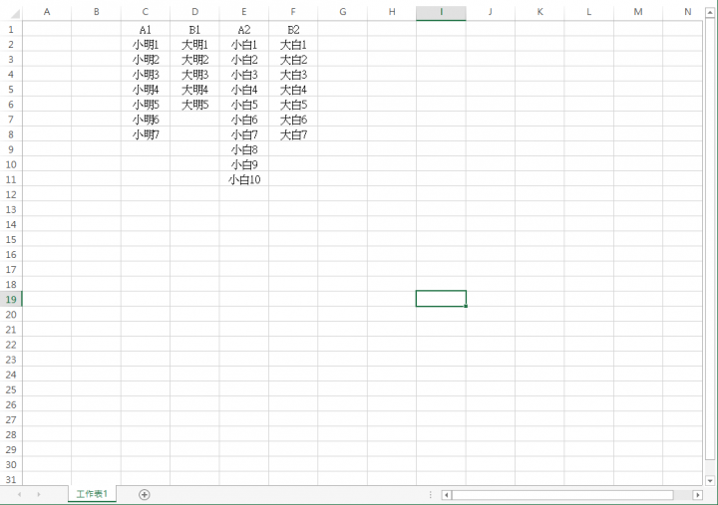Click horizontal scrollbar right arrow

pyautogui.click(x=697, y=495)
